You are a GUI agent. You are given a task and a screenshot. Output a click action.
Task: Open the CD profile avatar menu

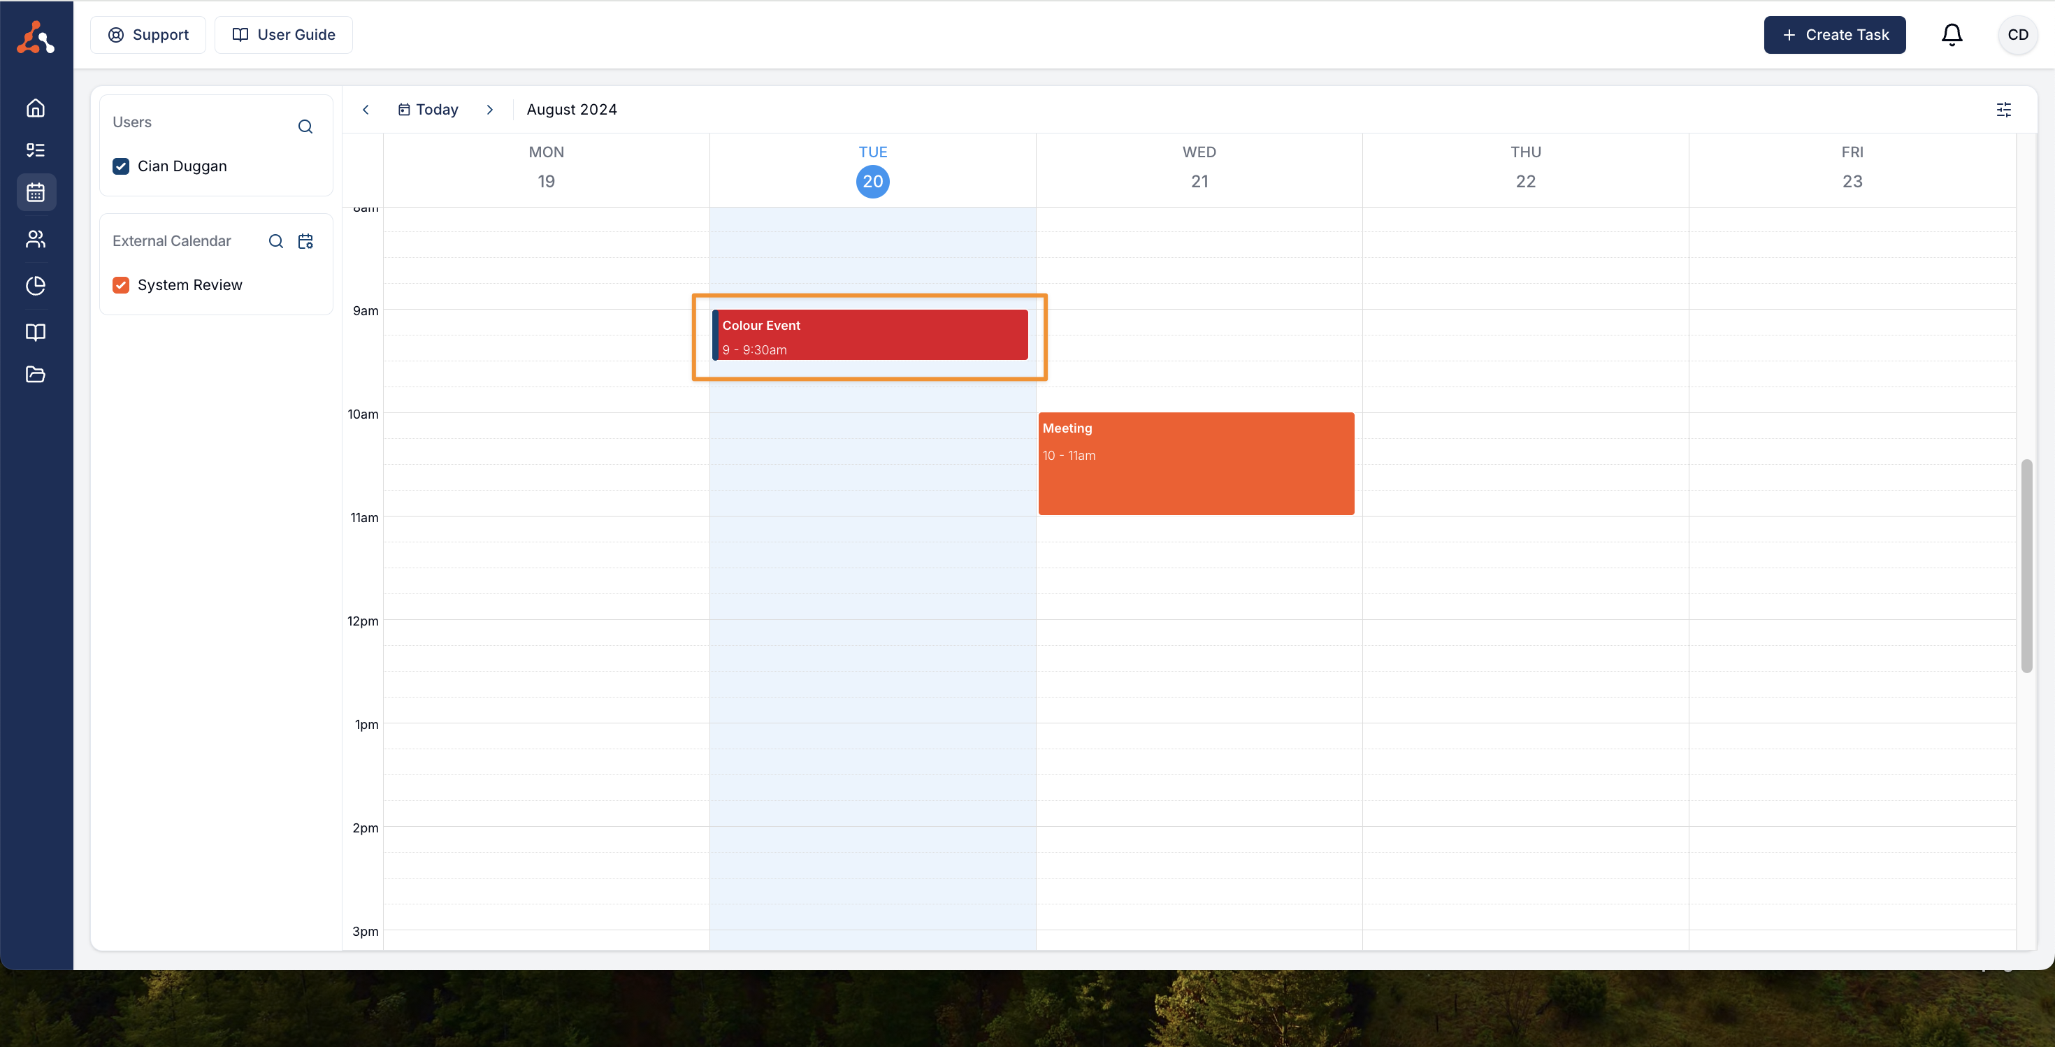[2017, 35]
